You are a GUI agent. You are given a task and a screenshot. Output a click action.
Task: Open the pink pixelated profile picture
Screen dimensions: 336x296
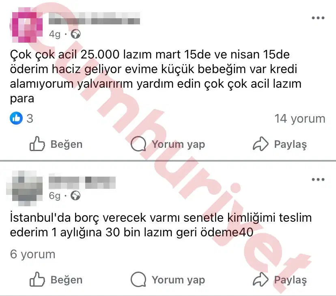26,25
